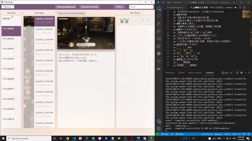
Task: Open Accounts icon in VS Code
Action: 159,121
